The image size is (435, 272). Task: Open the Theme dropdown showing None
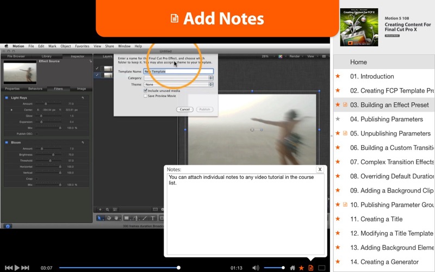click(178, 84)
